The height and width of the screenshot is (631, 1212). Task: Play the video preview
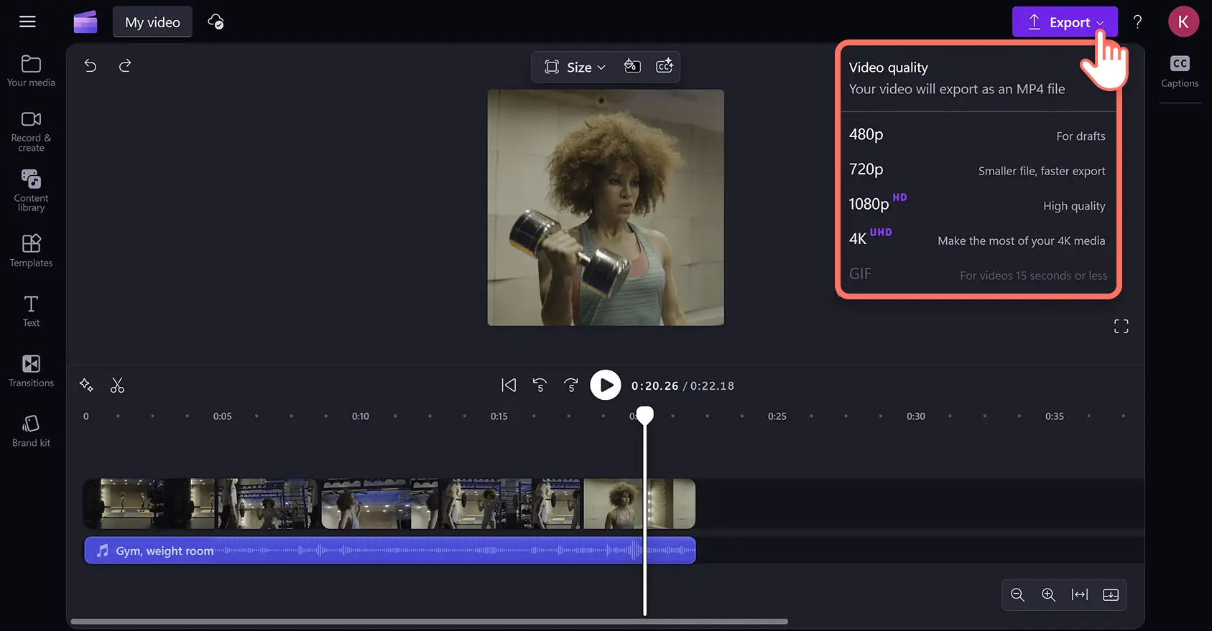(606, 385)
